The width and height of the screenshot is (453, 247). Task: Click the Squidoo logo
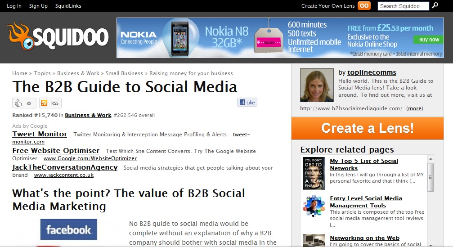[58, 36]
